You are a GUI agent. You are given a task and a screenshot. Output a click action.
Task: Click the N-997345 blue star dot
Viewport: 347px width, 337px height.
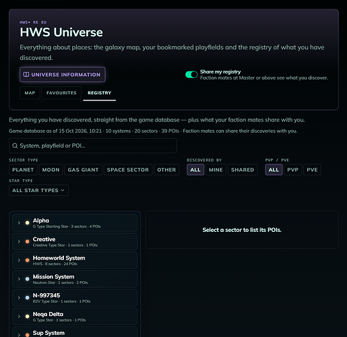tap(28, 298)
